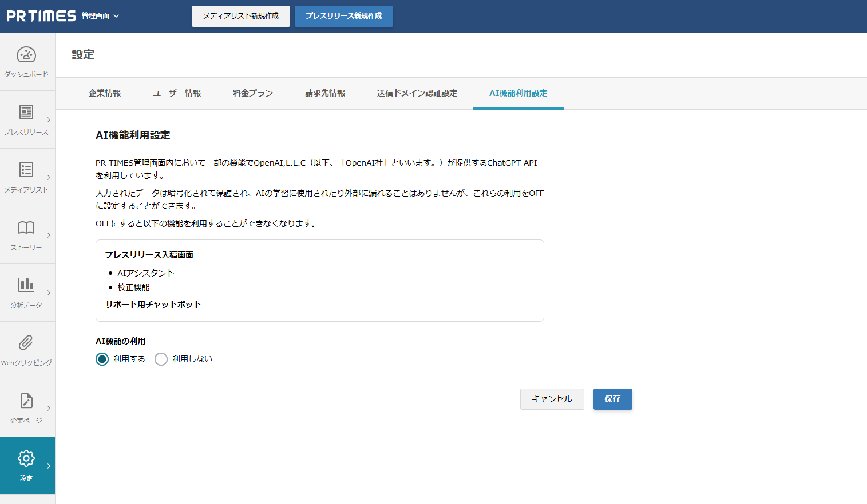
Task: Expand the Press Release submenu chevron
Action: pos(49,120)
